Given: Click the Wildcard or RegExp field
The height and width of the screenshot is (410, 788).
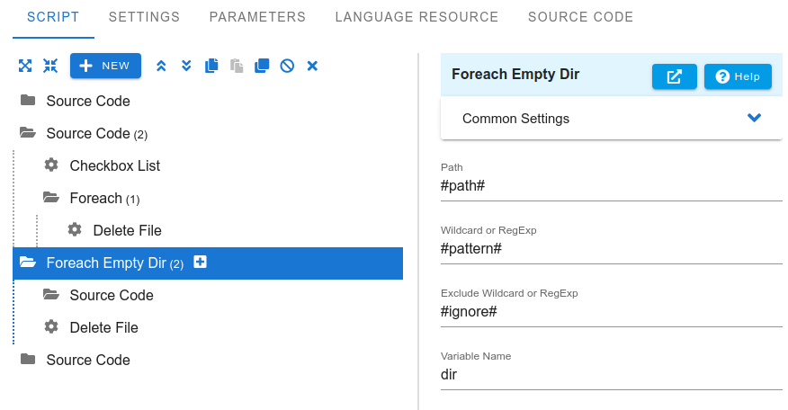Looking at the screenshot, I should point(611,248).
